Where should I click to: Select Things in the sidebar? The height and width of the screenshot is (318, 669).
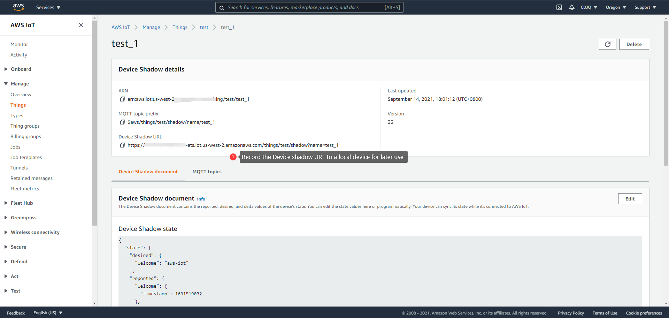tap(18, 105)
